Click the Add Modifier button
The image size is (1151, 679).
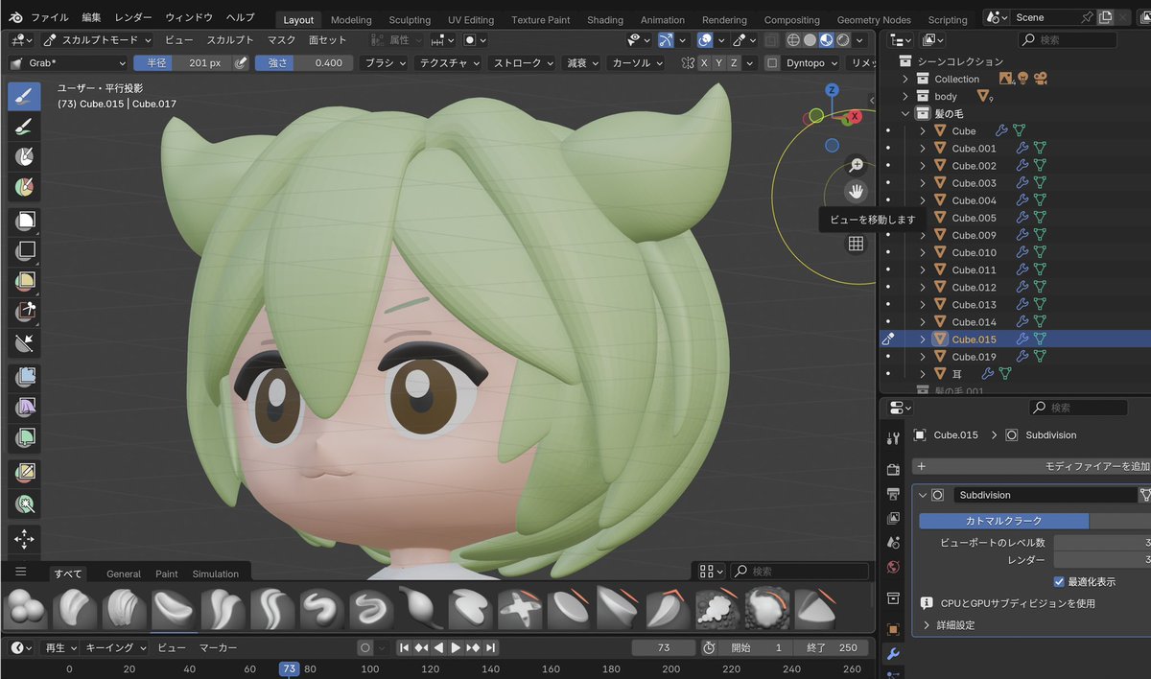1032,466
